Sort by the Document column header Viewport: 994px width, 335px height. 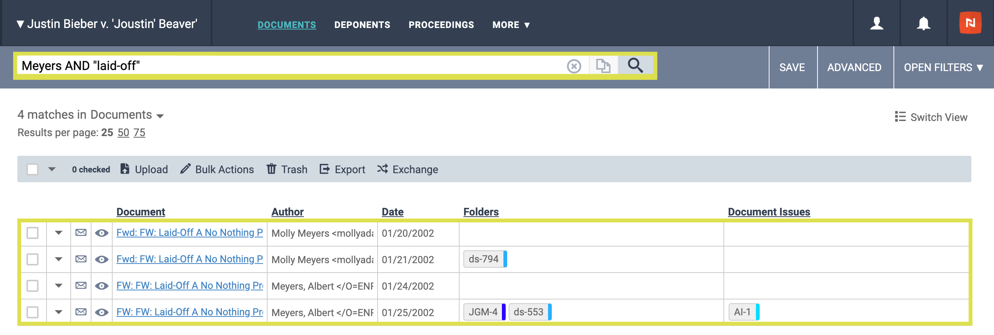[x=141, y=212]
